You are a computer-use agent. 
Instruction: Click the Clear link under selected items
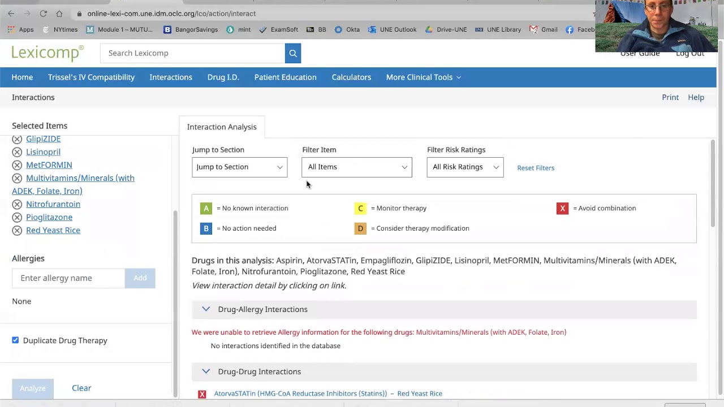(x=81, y=388)
